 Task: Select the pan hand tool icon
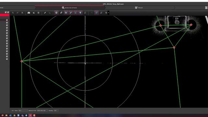pyautogui.click(x=33, y=13)
